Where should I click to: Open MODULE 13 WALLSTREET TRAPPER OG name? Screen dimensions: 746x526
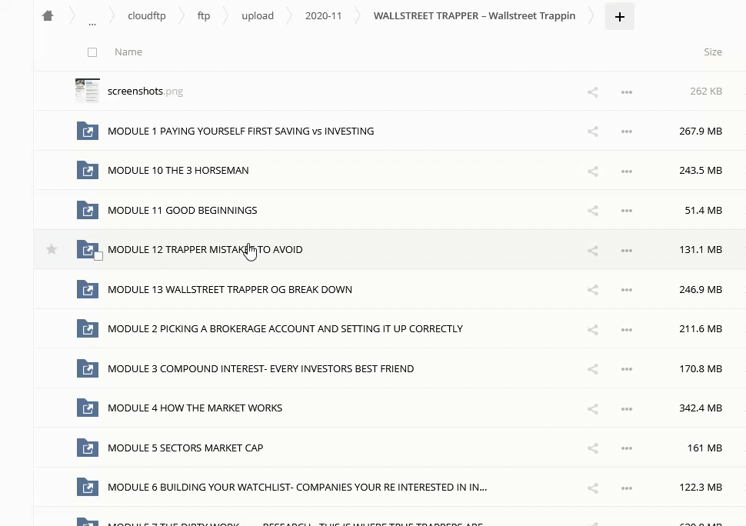click(230, 290)
